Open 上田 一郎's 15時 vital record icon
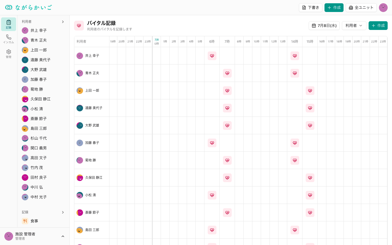 tap(310, 91)
